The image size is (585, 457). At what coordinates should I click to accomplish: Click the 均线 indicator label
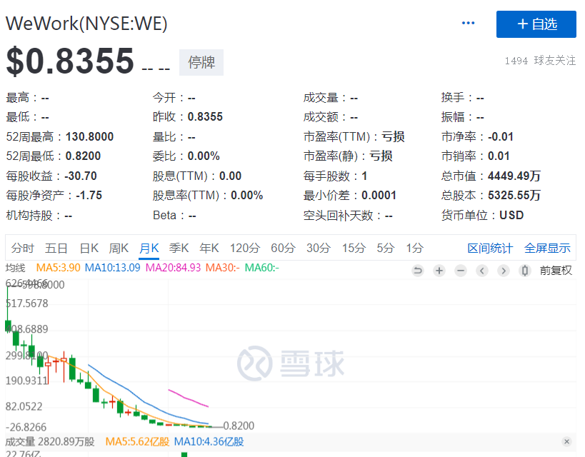[15, 268]
